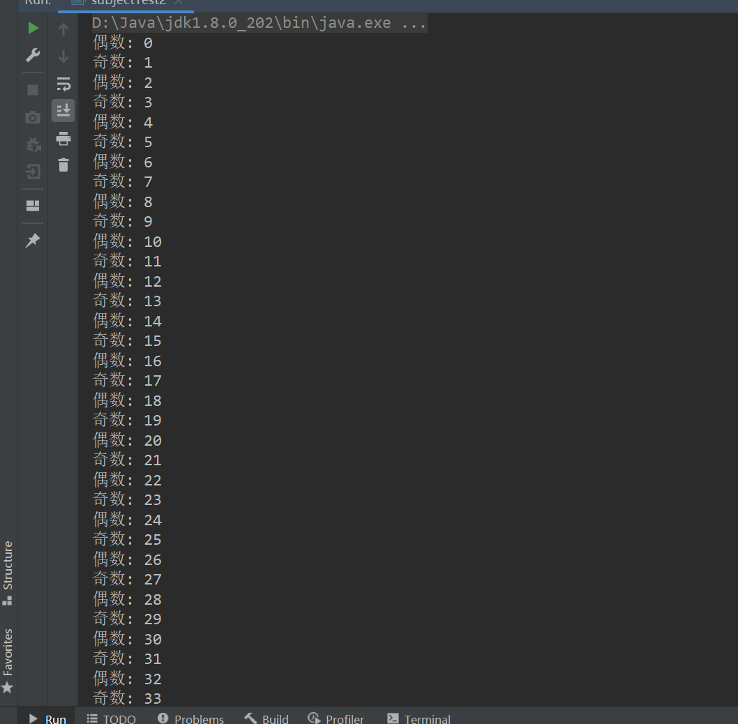Open run configuration wrench settings
This screenshot has height=724, width=738.
[x=33, y=55]
